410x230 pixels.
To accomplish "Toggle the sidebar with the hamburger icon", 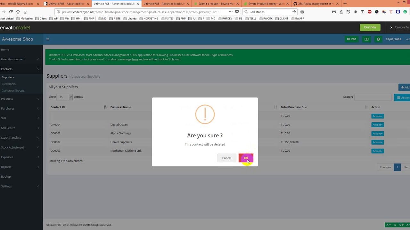I will click(x=48, y=39).
